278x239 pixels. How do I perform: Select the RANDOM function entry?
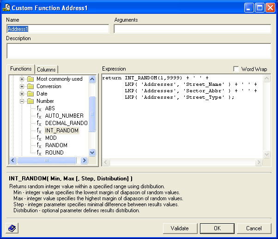coord(56,145)
